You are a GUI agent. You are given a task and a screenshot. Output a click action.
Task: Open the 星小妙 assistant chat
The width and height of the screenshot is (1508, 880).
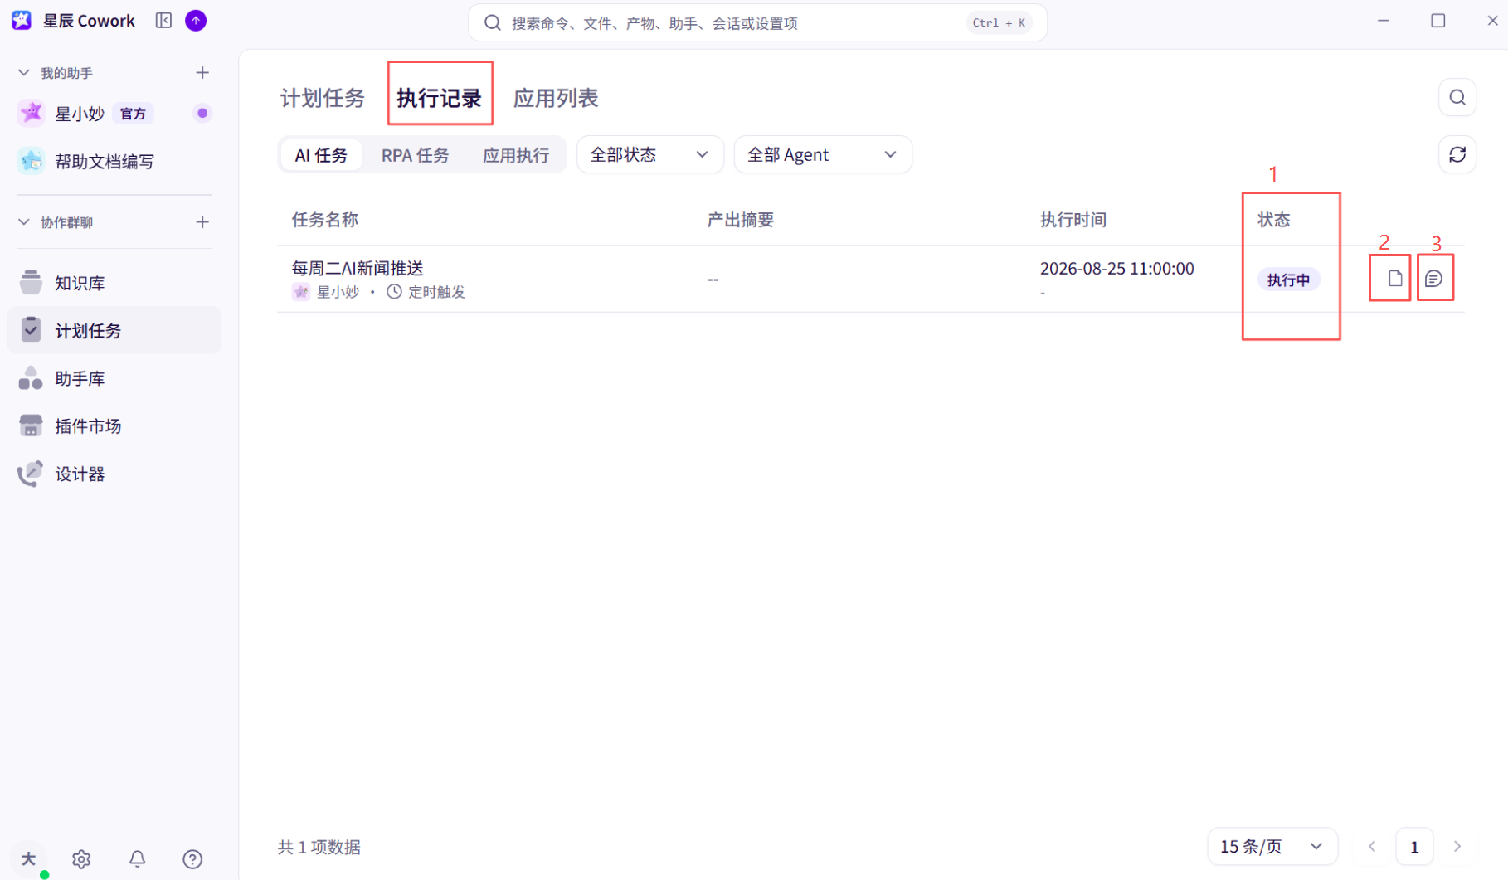pyautogui.click(x=114, y=114)
